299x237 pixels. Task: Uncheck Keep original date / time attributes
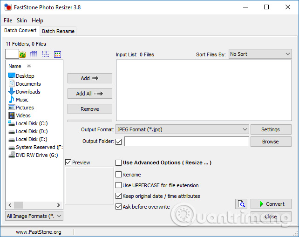pyautogui.click(x=119, y=196)
